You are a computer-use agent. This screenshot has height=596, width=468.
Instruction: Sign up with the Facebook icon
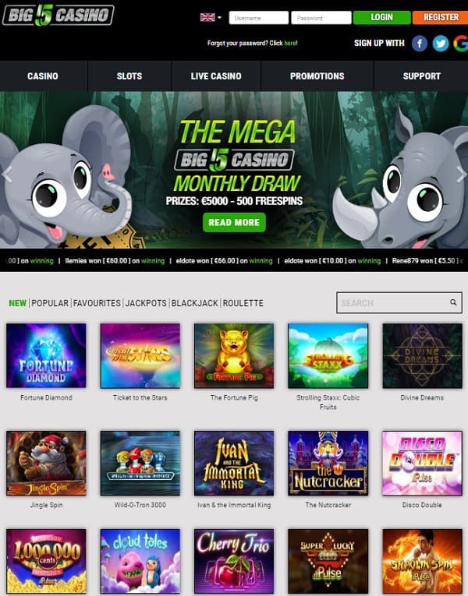tap(420, 44)
